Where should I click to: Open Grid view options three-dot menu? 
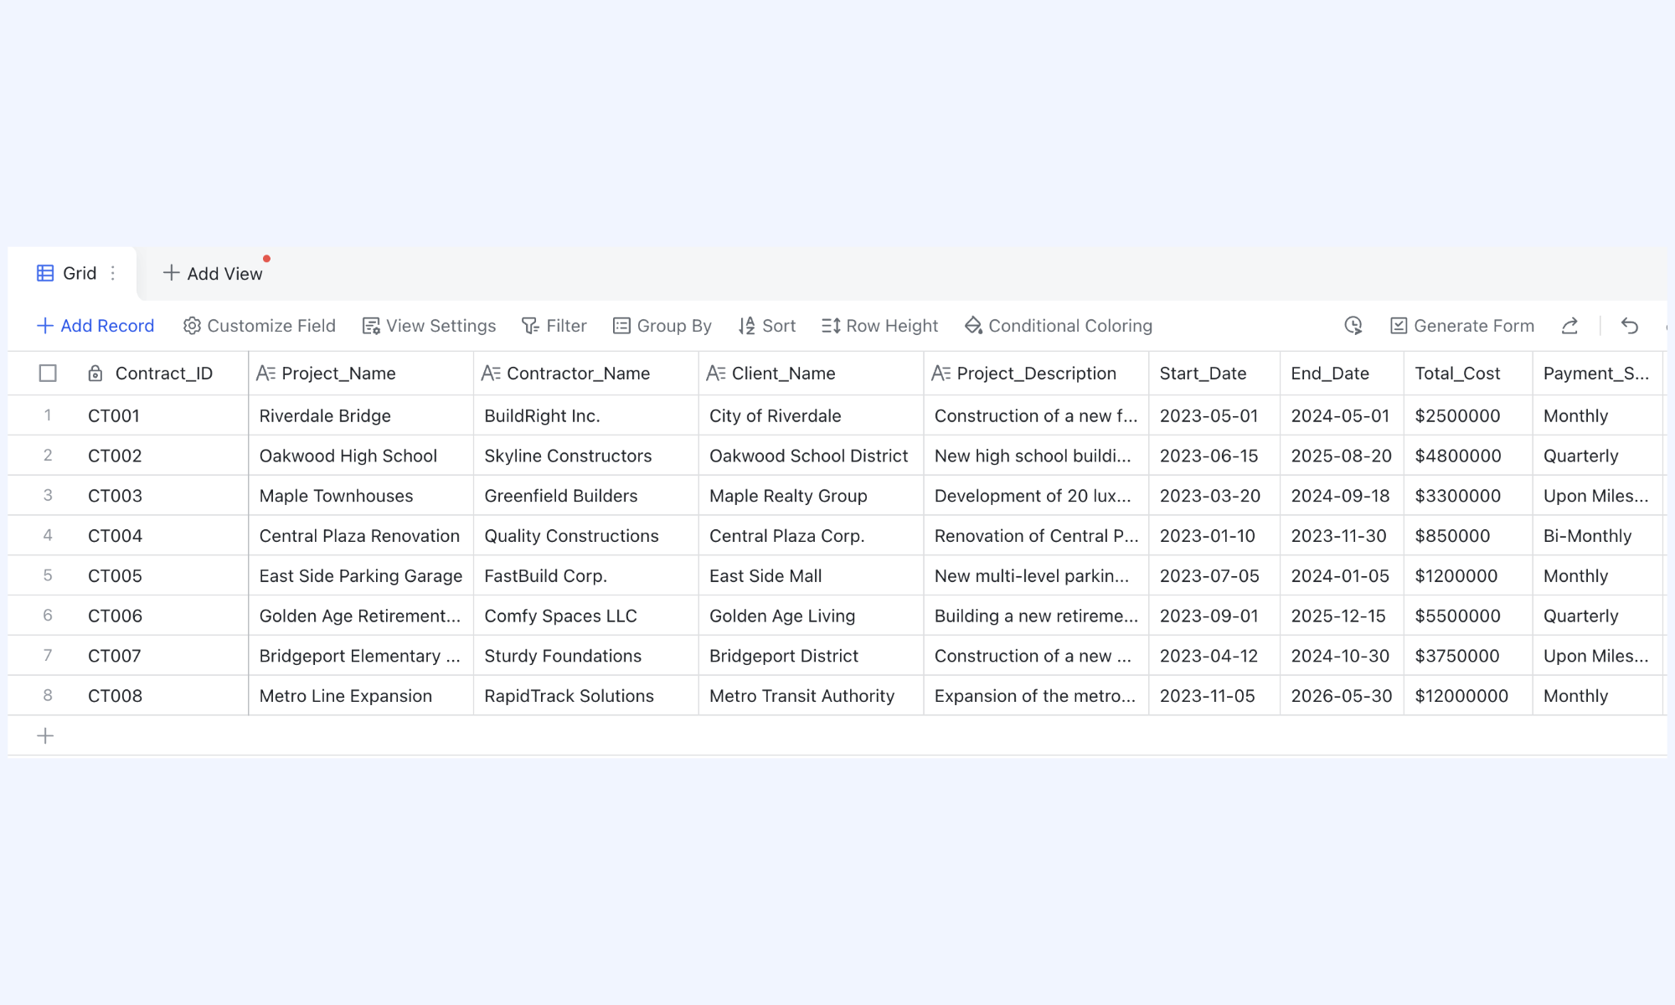[113, 273]
